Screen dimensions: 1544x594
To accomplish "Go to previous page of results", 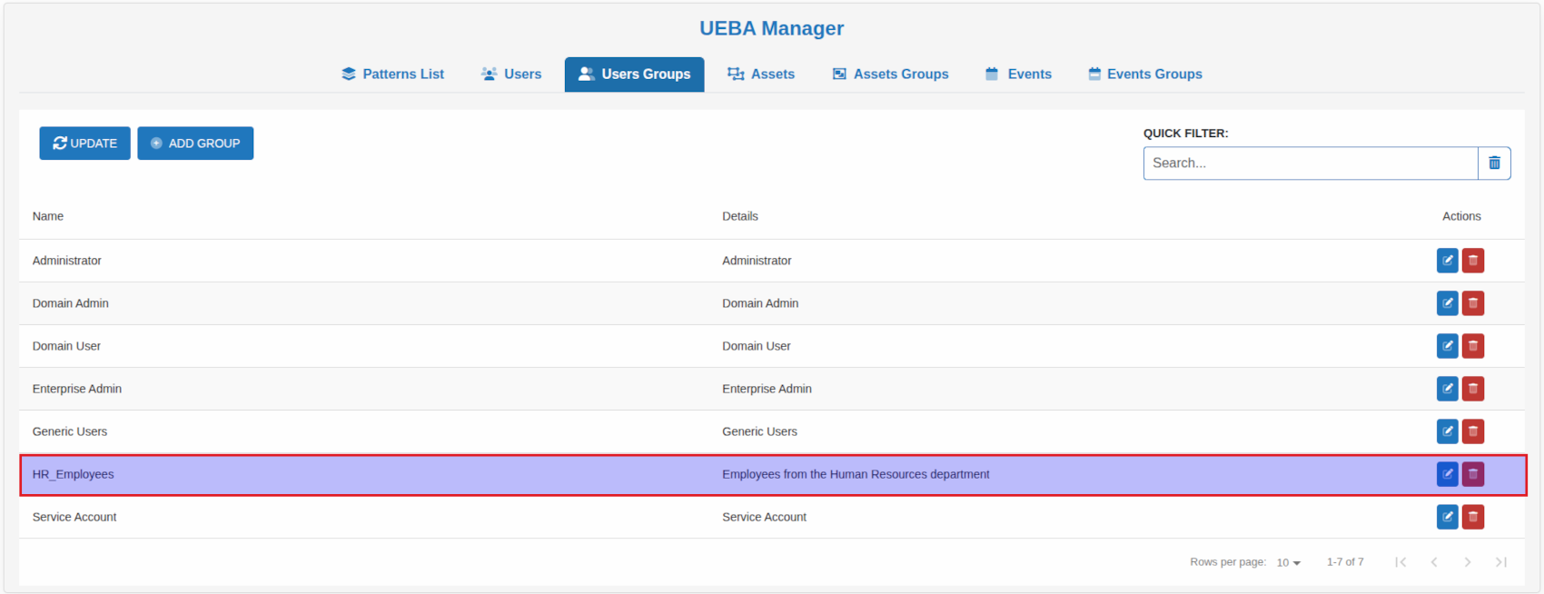I will click(x=1434, y=562).
